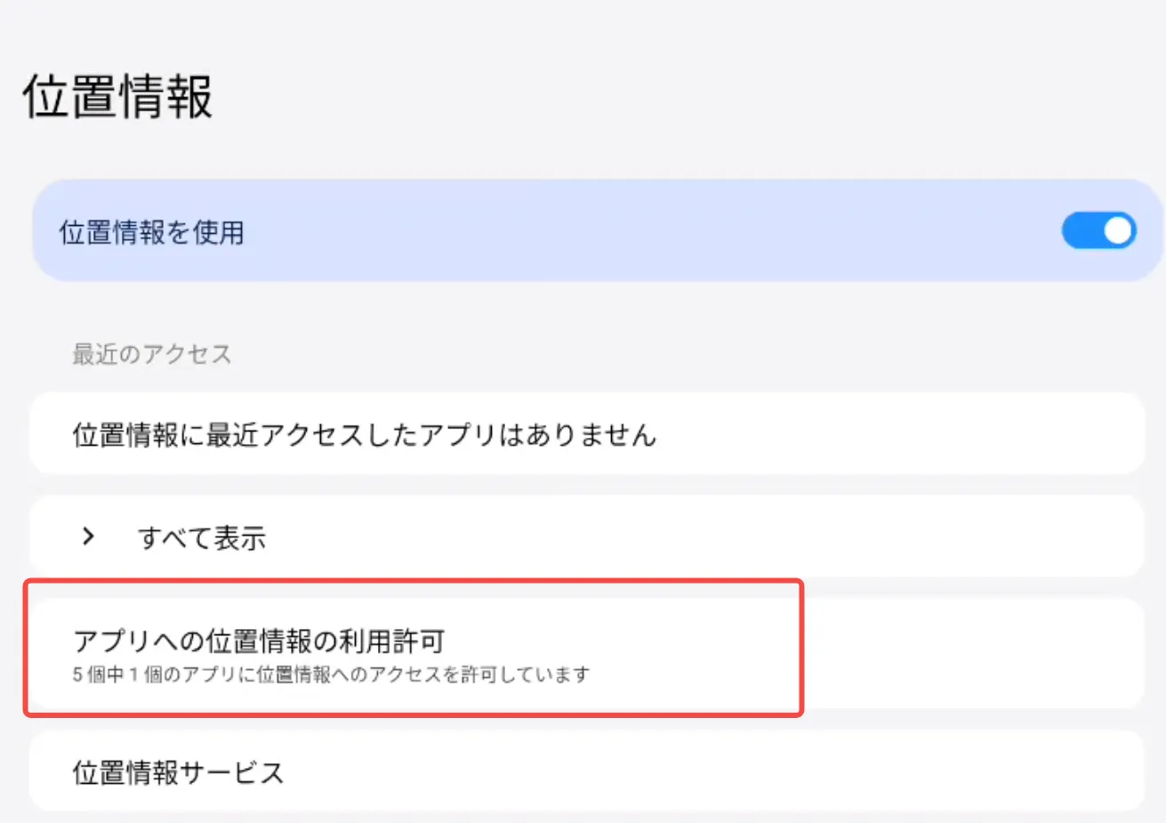Click the 5個中1個のアプリ access summary text
Viewport: 1166px width, 823px height.
(331, 674)
